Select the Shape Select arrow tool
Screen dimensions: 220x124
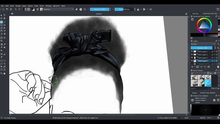[1, 15]
